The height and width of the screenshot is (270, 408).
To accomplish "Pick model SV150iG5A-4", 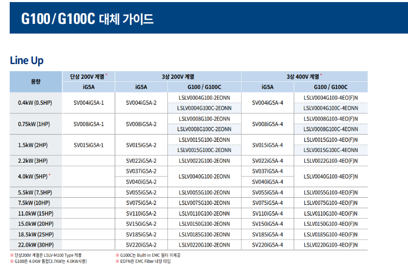I will [267, 224].
